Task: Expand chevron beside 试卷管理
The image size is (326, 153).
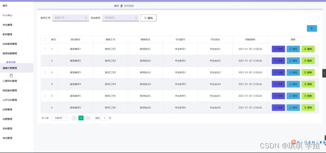Action: pyautogui.click(x=29, y=109)
